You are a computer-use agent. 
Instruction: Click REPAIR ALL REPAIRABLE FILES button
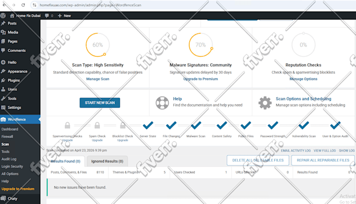tap(323, 160)
